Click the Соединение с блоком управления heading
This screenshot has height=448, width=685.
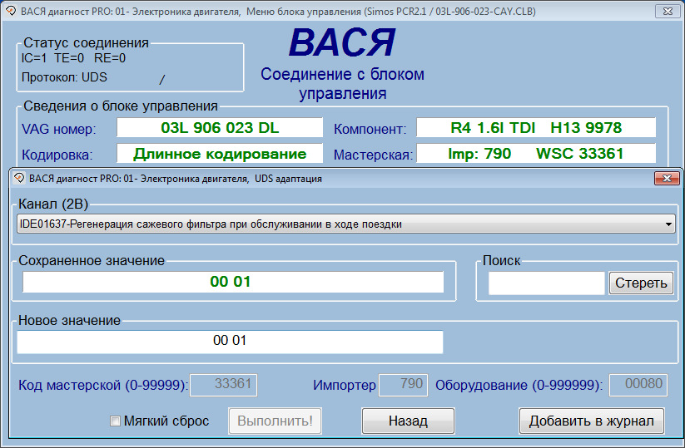click(343, 83)
